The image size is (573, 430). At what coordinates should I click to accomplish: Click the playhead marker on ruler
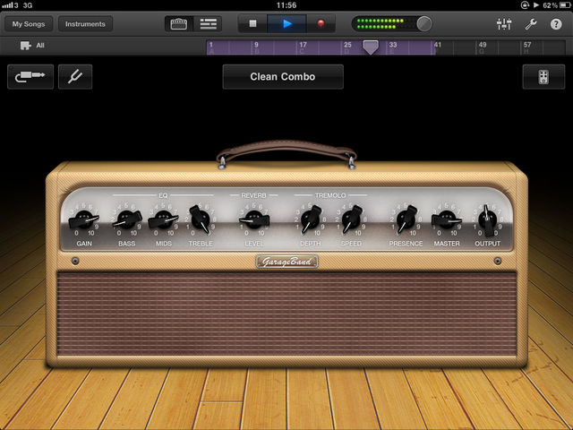click(371, 47)
